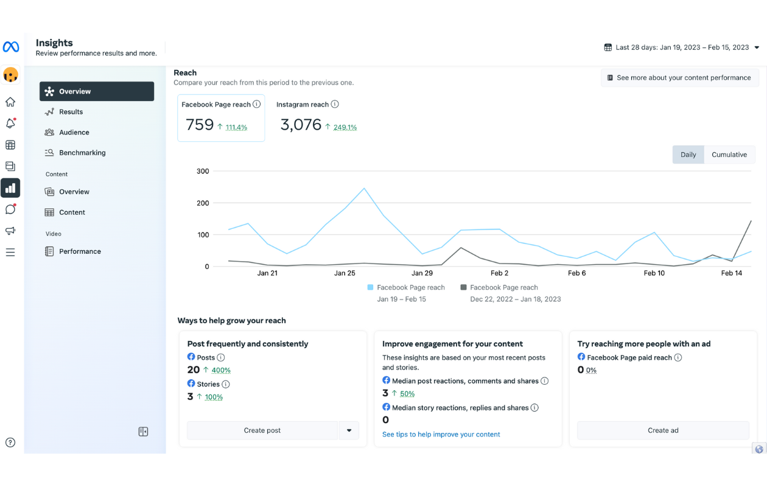Collapse the sidebar with the panel icon
This screenshot has height=487, width=767.
143,432
